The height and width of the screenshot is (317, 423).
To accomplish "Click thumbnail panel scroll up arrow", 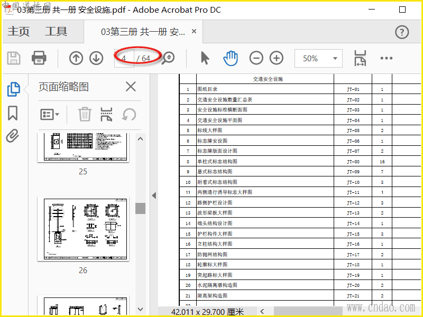I will [x=140, y=139].
